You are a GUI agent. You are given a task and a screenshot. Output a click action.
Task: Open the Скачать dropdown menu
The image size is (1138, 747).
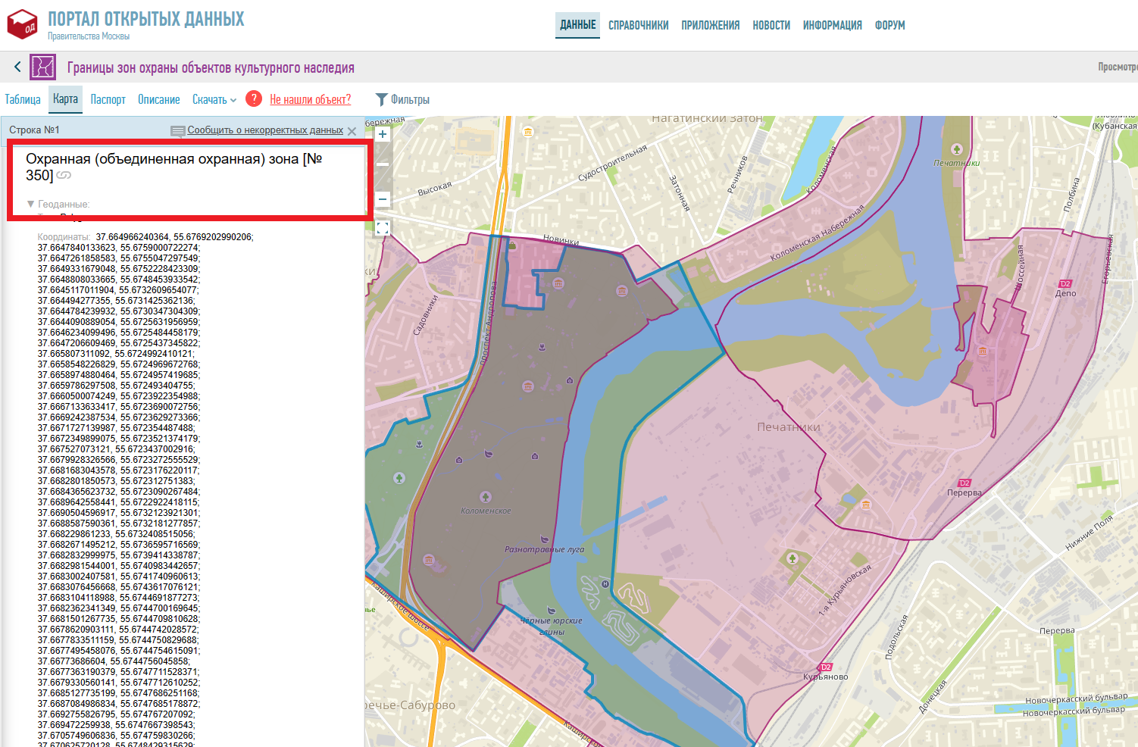[x=214, y=99]
